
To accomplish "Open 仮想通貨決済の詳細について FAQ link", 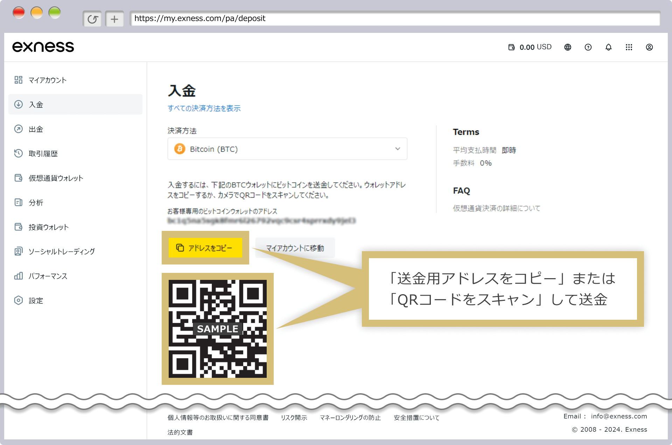I will coord(496,208).
